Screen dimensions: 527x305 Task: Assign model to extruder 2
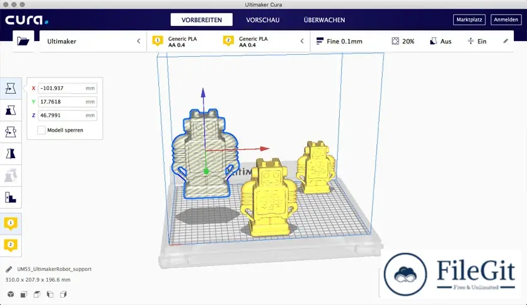(x=11, y=245)
